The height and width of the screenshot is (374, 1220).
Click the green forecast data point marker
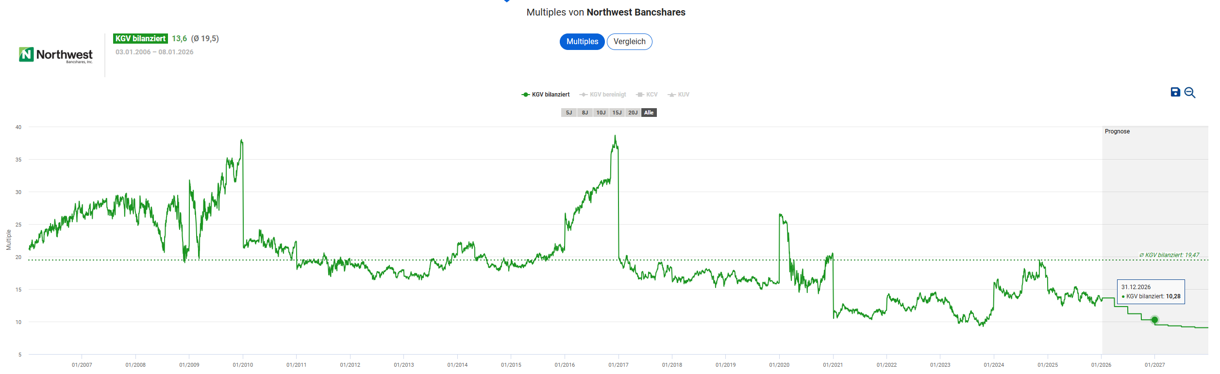tap(1154, 320)
